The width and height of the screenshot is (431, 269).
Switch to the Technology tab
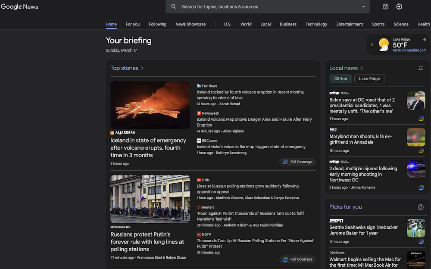pos(316,24)
